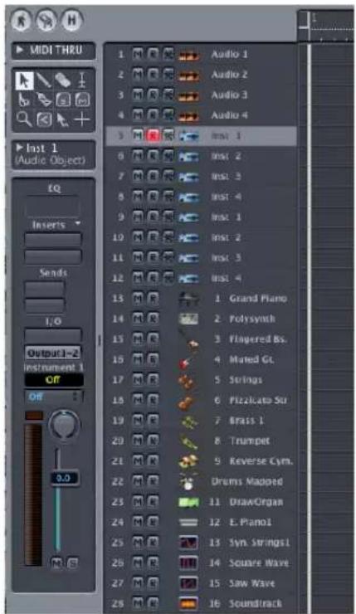Viewport: 356px width, 614px height.
Task: Click the Drums Mapped drum kit icon
Action: click(x=188, y=482)
